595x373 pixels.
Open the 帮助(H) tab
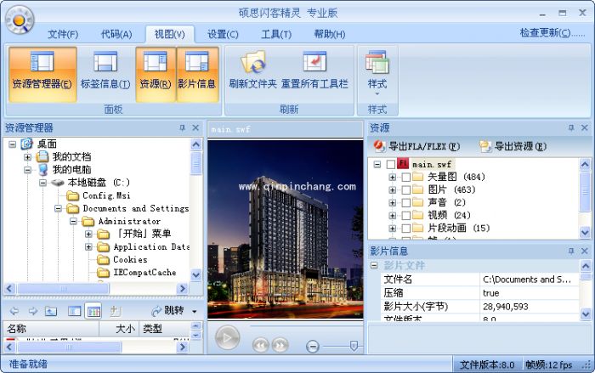point(330,35)
